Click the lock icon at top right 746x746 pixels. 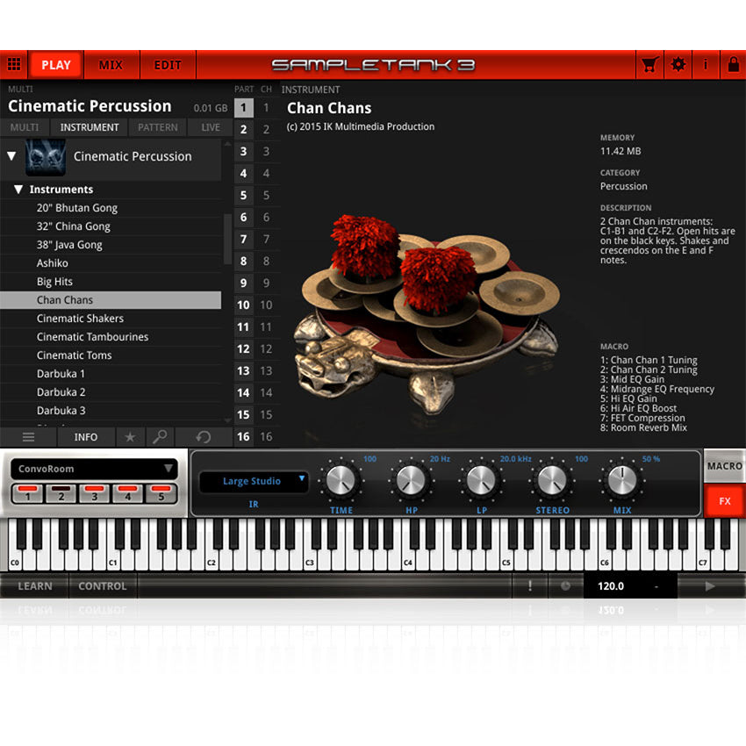[734, 64]
